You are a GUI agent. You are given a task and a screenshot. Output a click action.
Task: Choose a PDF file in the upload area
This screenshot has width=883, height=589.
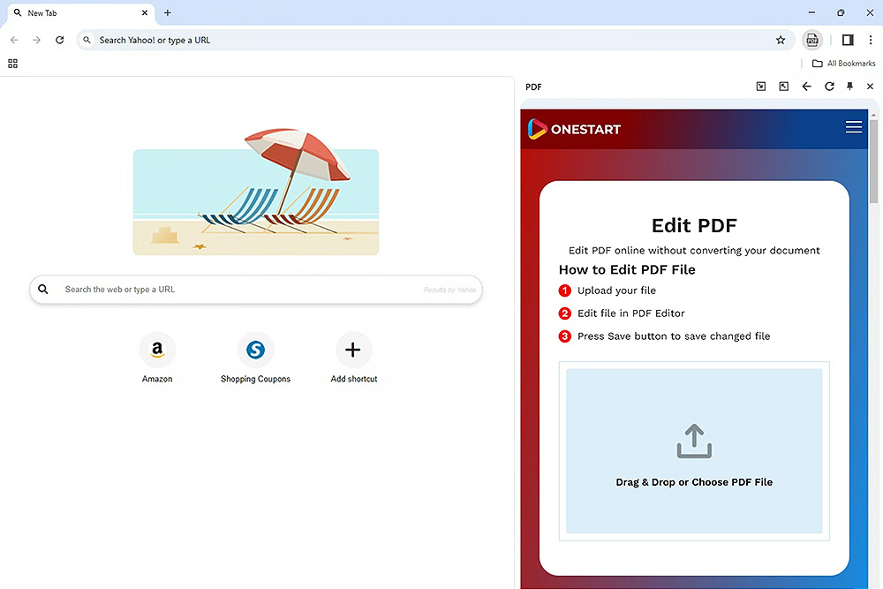pos(694,450)
